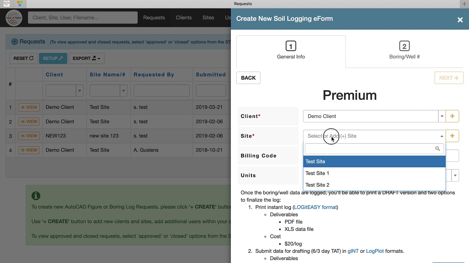The image size is (469, 263).
Task: Click the VIEW button for the NEW123 row
Action: [29, 136]
